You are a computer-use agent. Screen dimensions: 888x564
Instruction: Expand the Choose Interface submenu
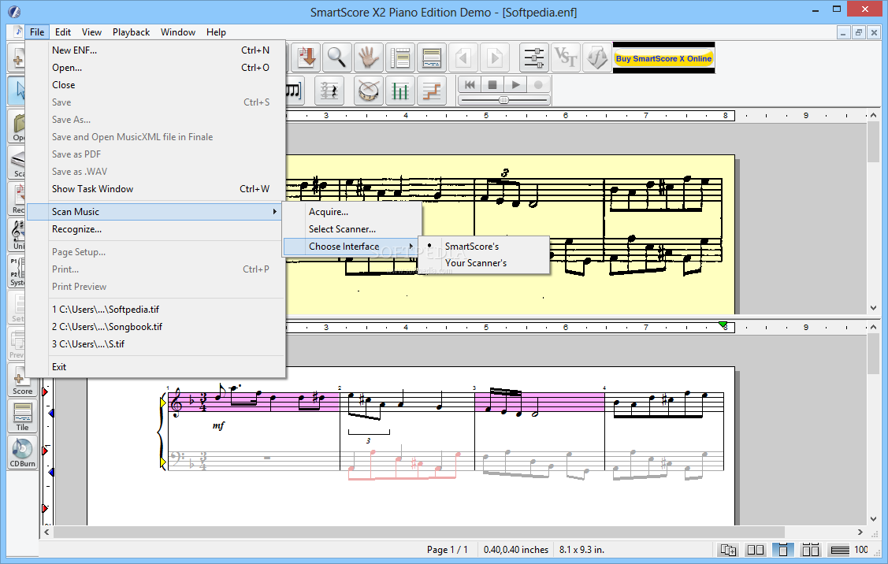click(x=351, y=247)
